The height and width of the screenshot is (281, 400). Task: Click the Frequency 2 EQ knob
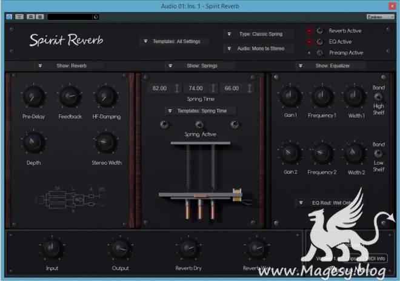322,153
